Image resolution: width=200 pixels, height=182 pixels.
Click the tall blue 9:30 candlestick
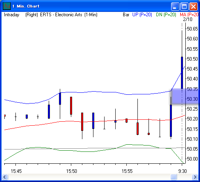coord(182,73)
